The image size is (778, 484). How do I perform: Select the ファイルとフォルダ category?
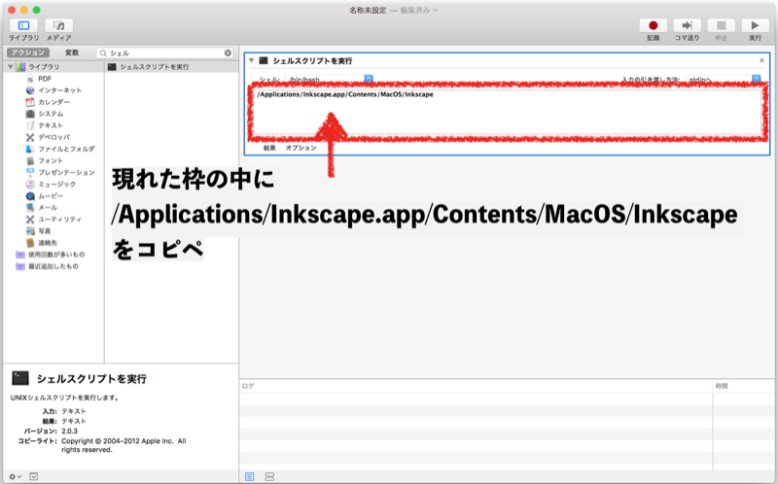pyautogui.click(x=66, y=149)
